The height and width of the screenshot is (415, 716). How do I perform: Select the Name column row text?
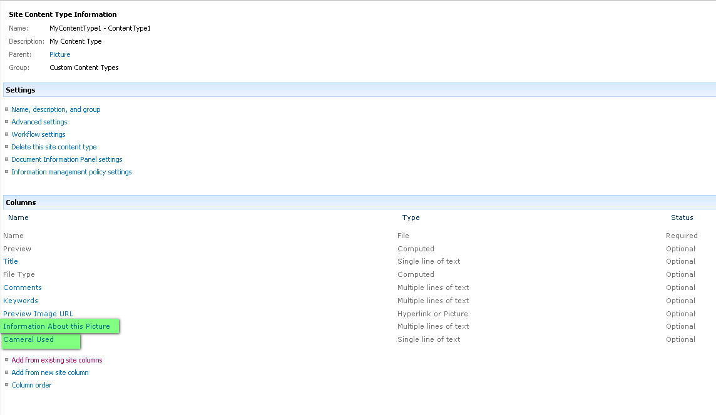pyautogui.click(x=13, y=236)
